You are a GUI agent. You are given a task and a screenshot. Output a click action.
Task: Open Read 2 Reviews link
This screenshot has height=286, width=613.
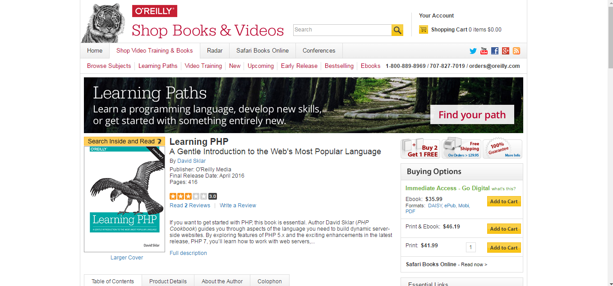[x=190, y=206]
